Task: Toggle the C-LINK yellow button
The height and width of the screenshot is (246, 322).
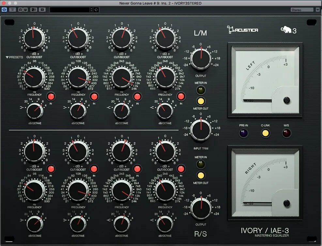Action: point(265,133)
